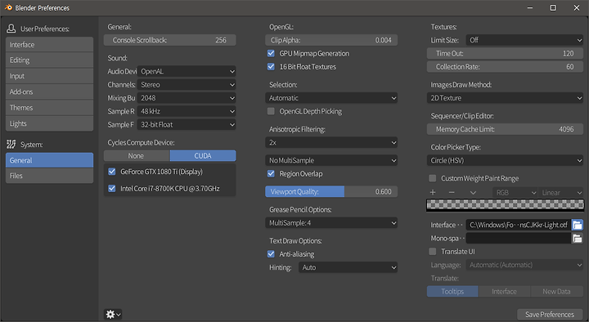Click the System section icon

pos(11,144)
